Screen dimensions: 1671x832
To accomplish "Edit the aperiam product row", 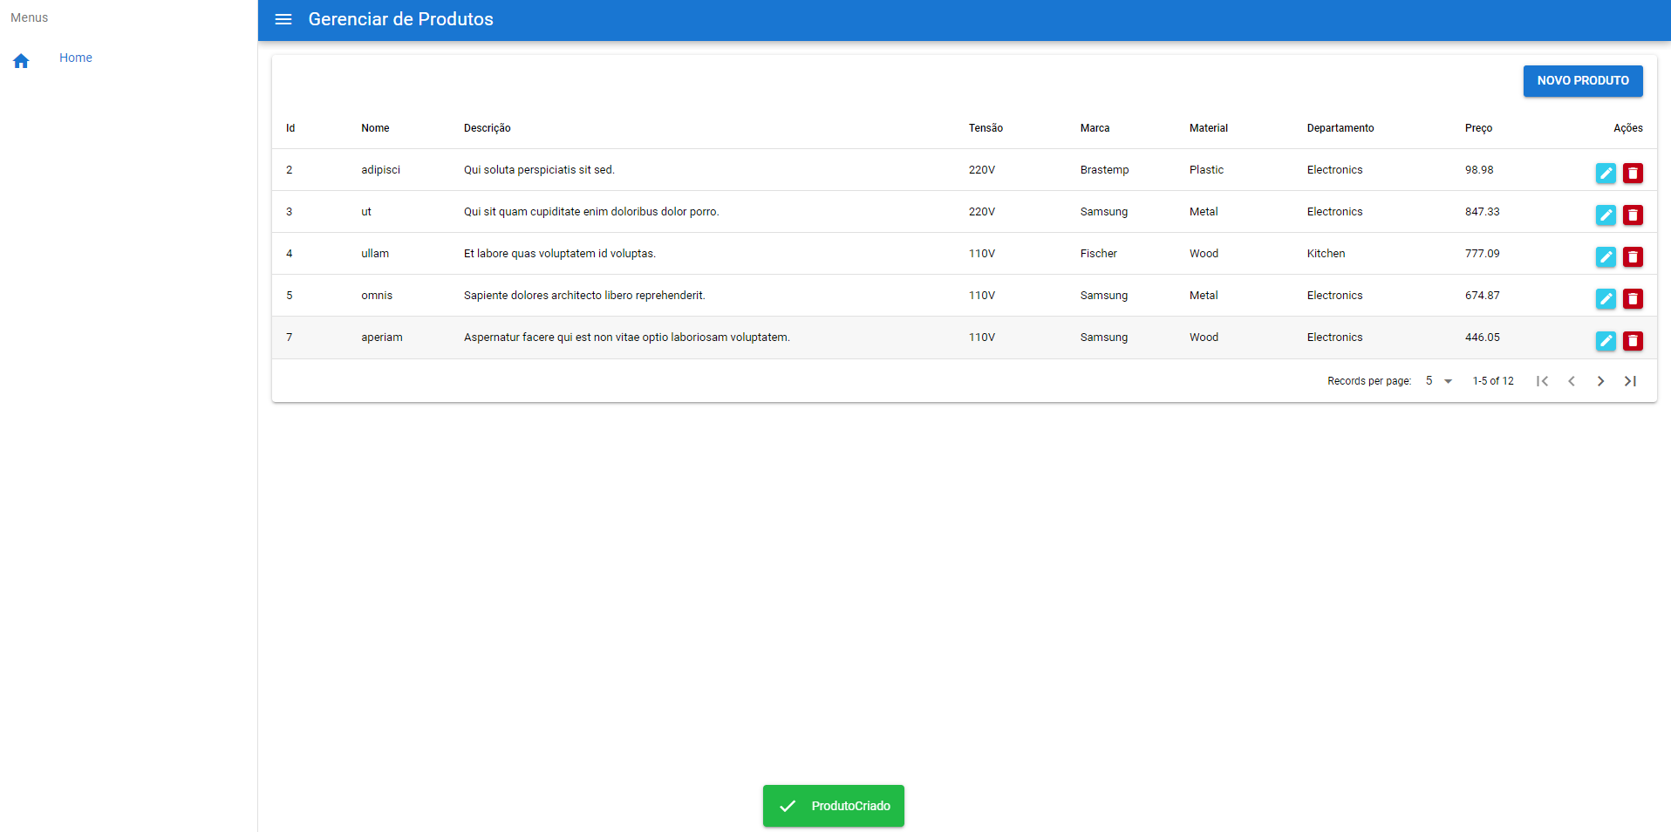I will [x=1606, y=341].
